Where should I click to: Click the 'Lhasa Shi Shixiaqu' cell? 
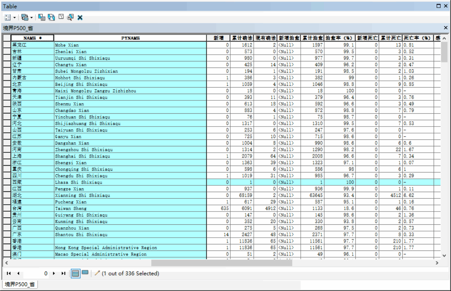(130, 182)
